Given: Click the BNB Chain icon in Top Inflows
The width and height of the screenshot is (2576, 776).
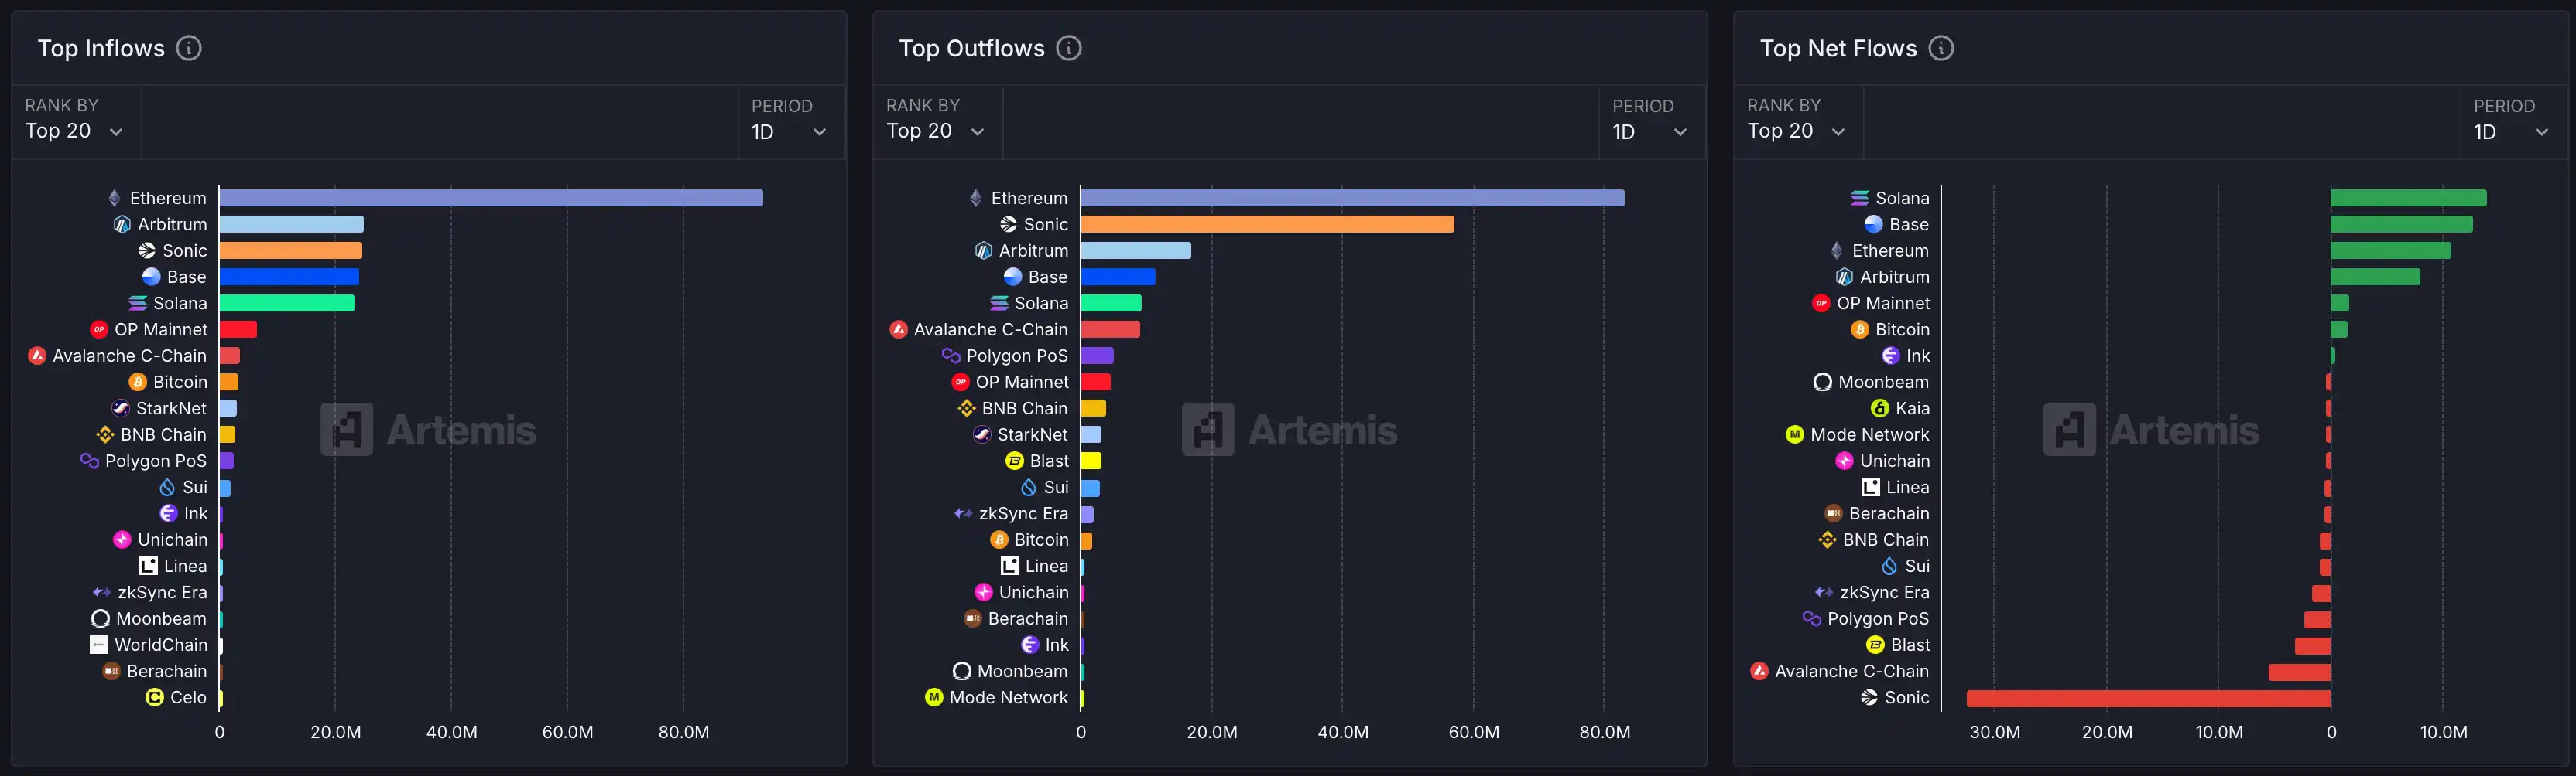Looking at the screenshot, I should point(105,434).
